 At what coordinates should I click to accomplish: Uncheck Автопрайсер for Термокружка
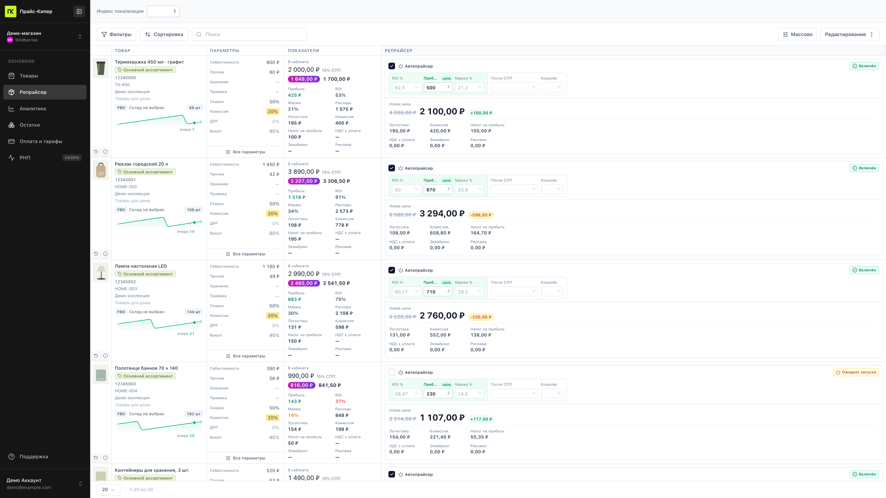click(x=392, y=66)
